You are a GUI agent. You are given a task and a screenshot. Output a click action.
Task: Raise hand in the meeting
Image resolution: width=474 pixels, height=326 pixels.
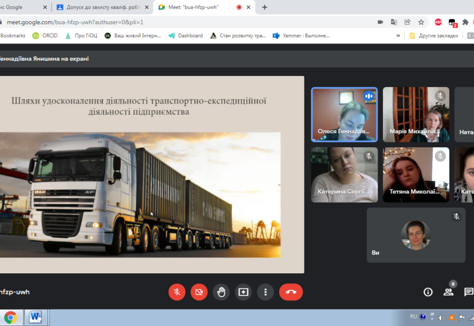pyautogui.click(x=221, y=292)
